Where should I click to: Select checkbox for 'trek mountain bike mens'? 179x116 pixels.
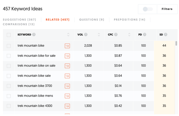tap(9, 96)
